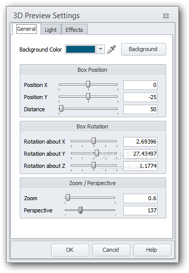Switch to the Light tab

[51, 30]
